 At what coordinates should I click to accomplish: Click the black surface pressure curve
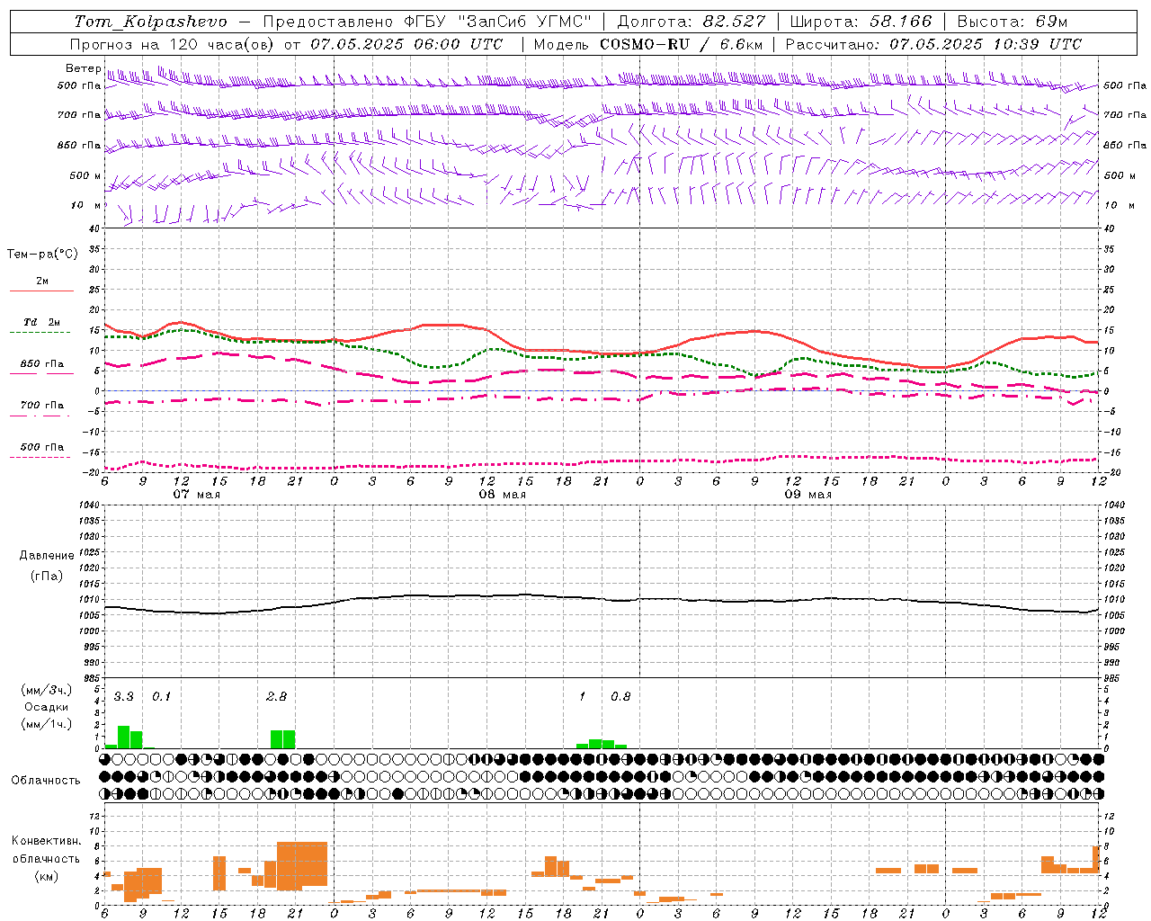point(601,597)
